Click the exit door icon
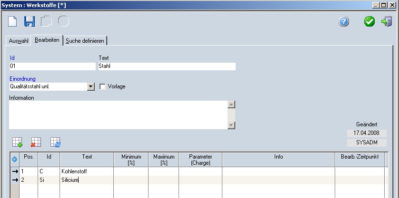399x198 pixels. [x=386, y=21]
